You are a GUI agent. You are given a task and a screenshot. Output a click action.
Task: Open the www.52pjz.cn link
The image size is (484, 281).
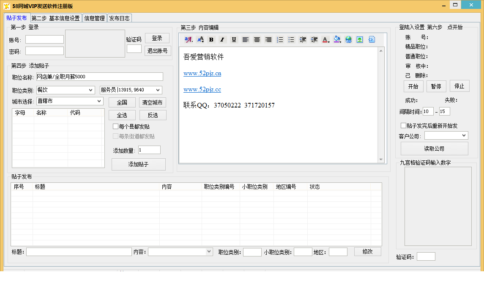pos(202,73)
